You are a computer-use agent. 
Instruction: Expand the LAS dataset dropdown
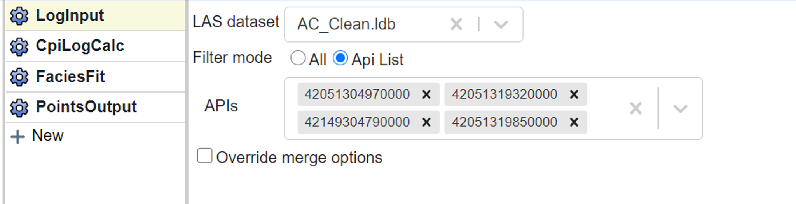501,24
